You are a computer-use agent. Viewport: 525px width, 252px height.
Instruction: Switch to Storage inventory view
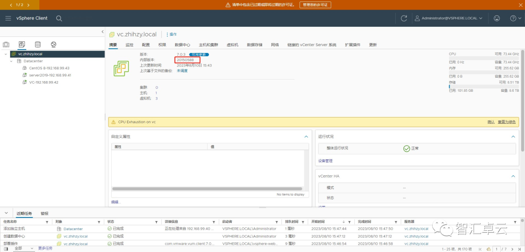(37, 45)
